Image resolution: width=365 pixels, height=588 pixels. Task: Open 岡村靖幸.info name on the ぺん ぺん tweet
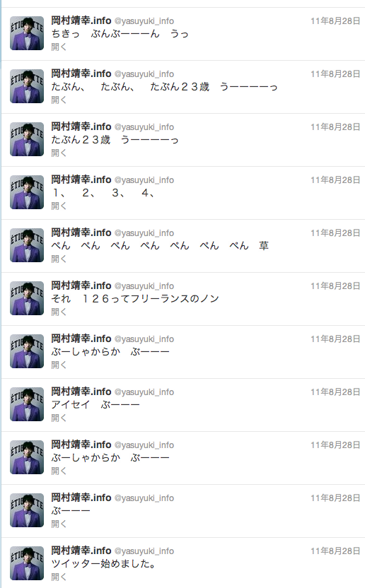pyautogui.click(x=81, y=233)
